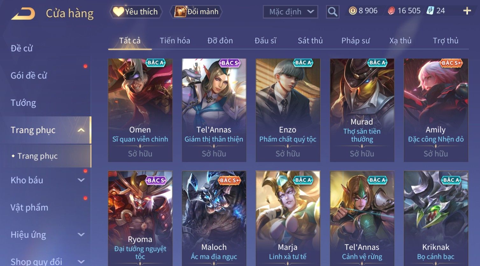The width and height of the screenshot is (480, 266).
Task: Select the Tiến hóa tab
Action: tap(175, 41)
